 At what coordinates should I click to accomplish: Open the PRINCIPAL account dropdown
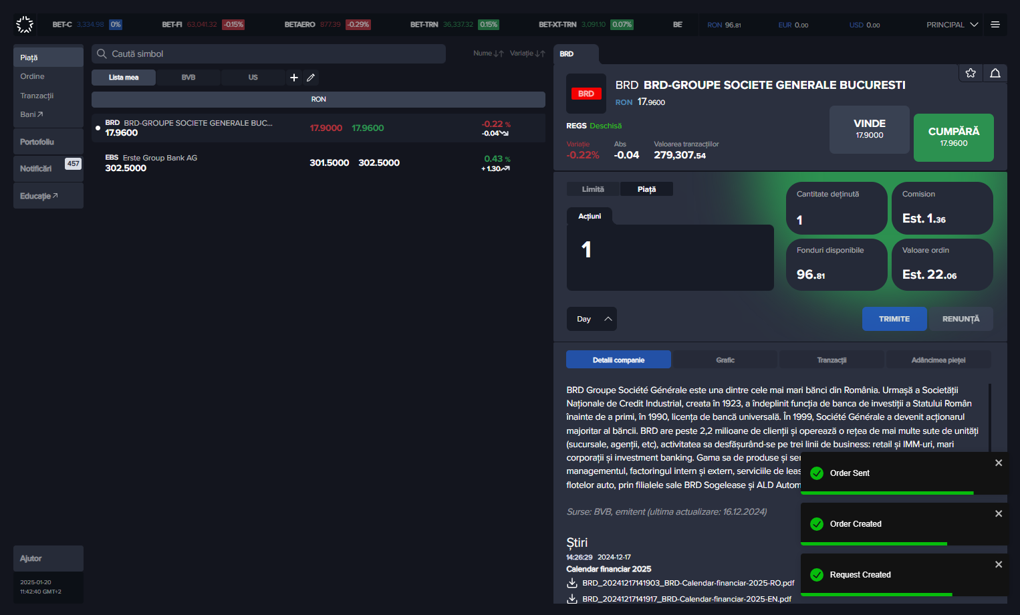click(x=952, y=25)
